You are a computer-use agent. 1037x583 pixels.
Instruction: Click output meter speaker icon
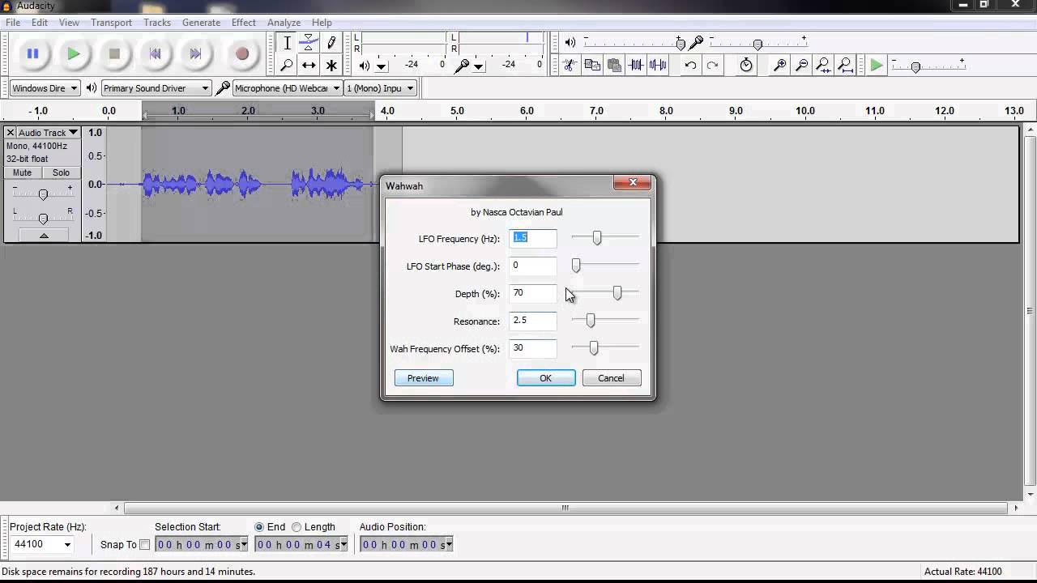click(365, 66)
